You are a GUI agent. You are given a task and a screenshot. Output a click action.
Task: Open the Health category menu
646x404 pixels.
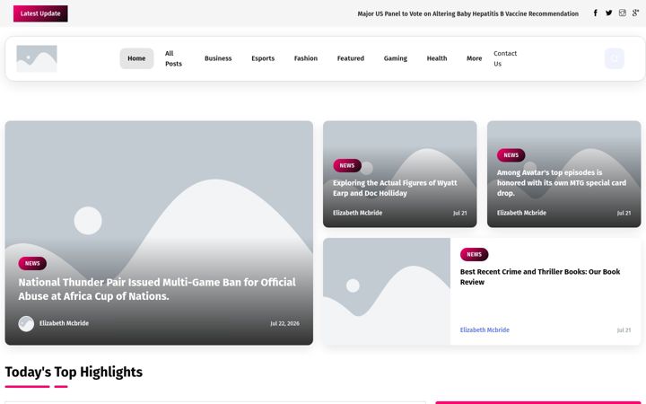437,58
